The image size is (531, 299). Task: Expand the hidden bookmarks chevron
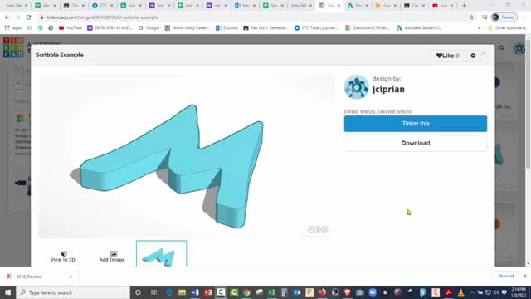[479, 27]
